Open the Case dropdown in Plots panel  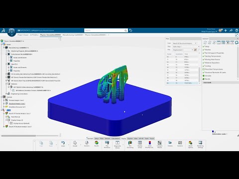point(185,43)
